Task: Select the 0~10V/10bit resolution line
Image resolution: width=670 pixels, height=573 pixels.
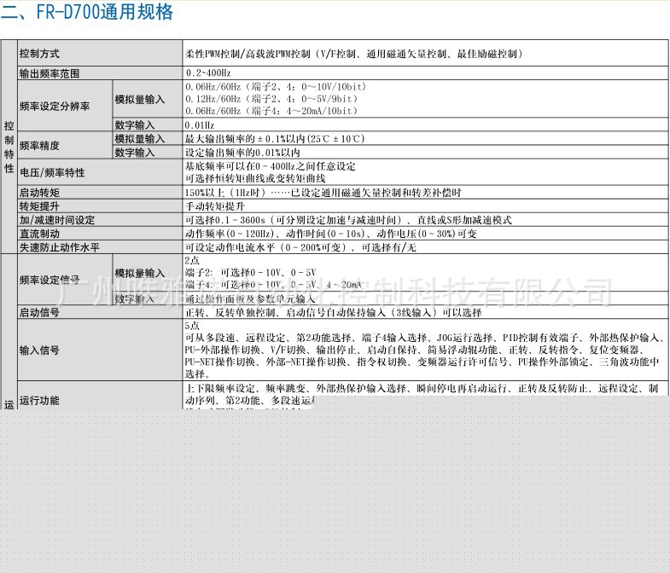Action: 276,87
